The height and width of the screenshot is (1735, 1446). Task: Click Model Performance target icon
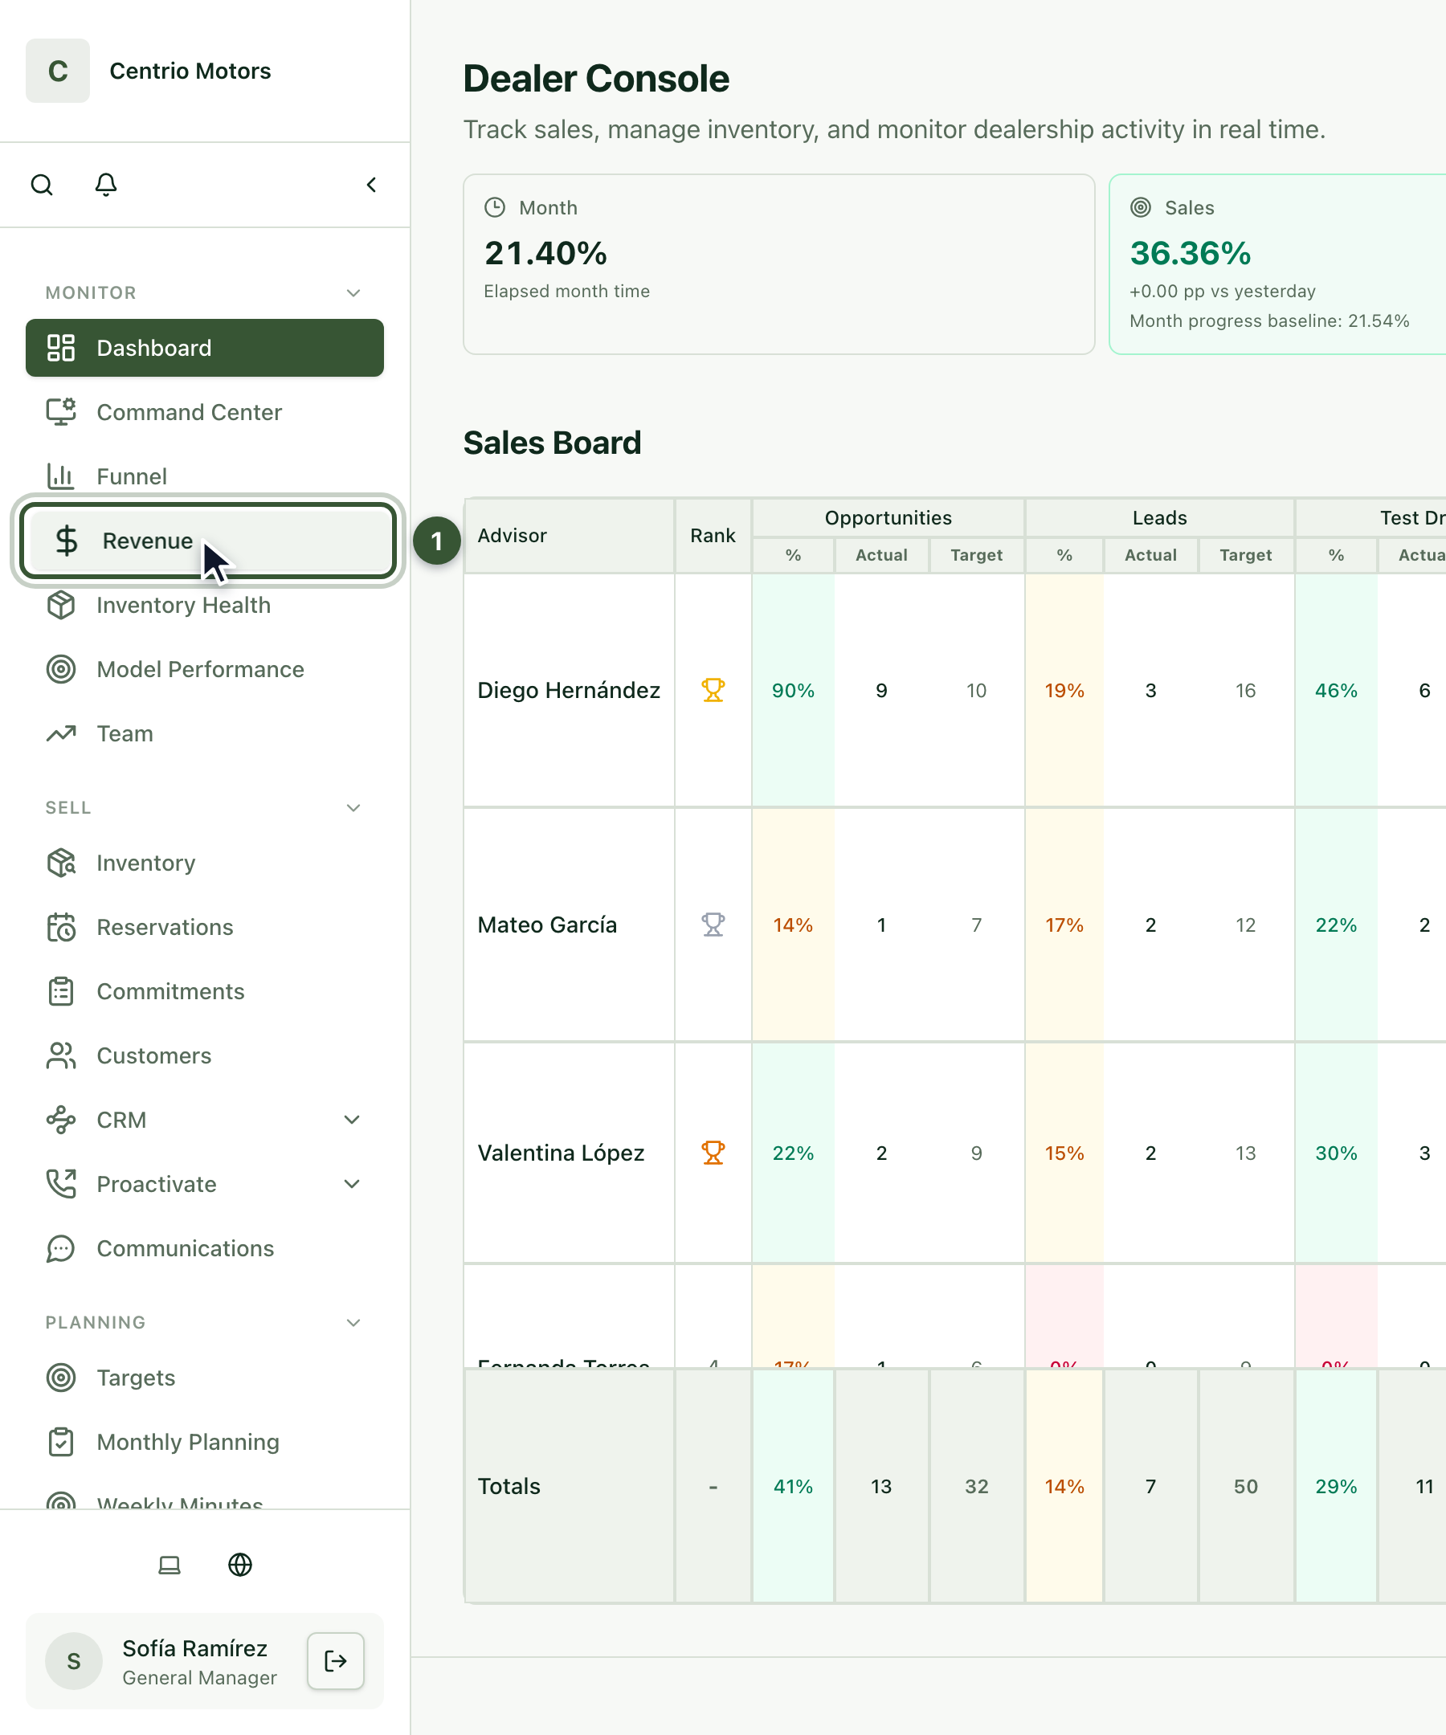coord(61,669)
